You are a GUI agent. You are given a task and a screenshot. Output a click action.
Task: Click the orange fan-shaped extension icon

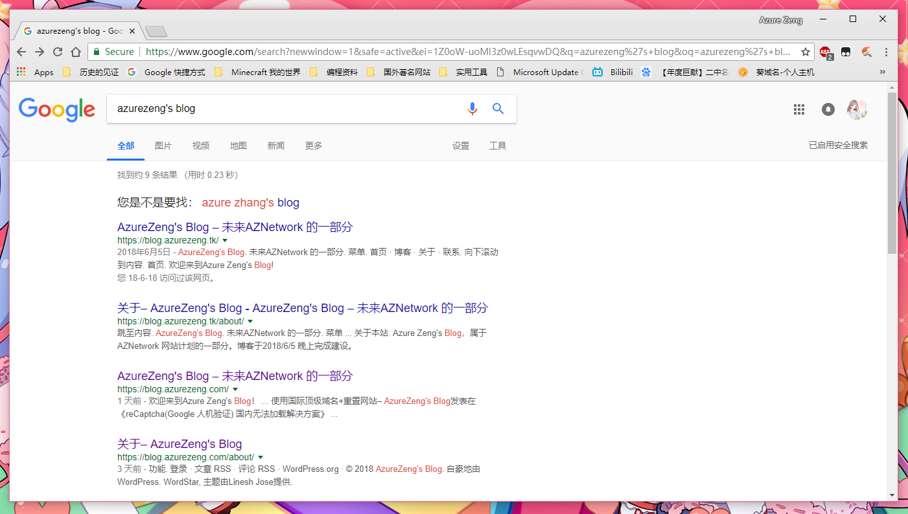[x=866, y=52]
